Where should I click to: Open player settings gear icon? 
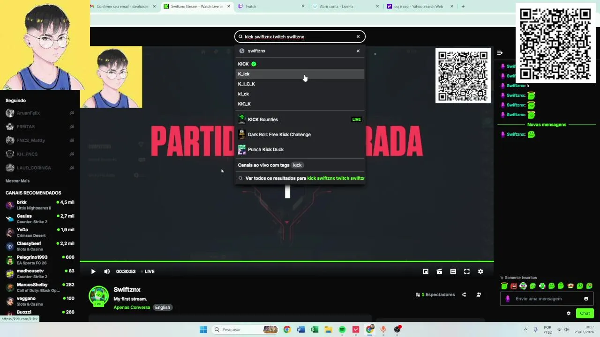point(480,271)
